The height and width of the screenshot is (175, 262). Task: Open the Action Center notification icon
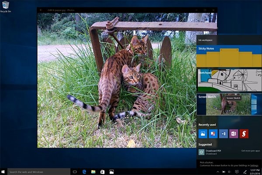(x=237, y=172)
